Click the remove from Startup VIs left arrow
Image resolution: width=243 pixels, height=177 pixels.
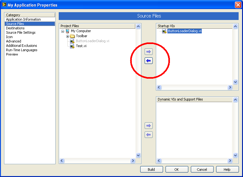149,61
